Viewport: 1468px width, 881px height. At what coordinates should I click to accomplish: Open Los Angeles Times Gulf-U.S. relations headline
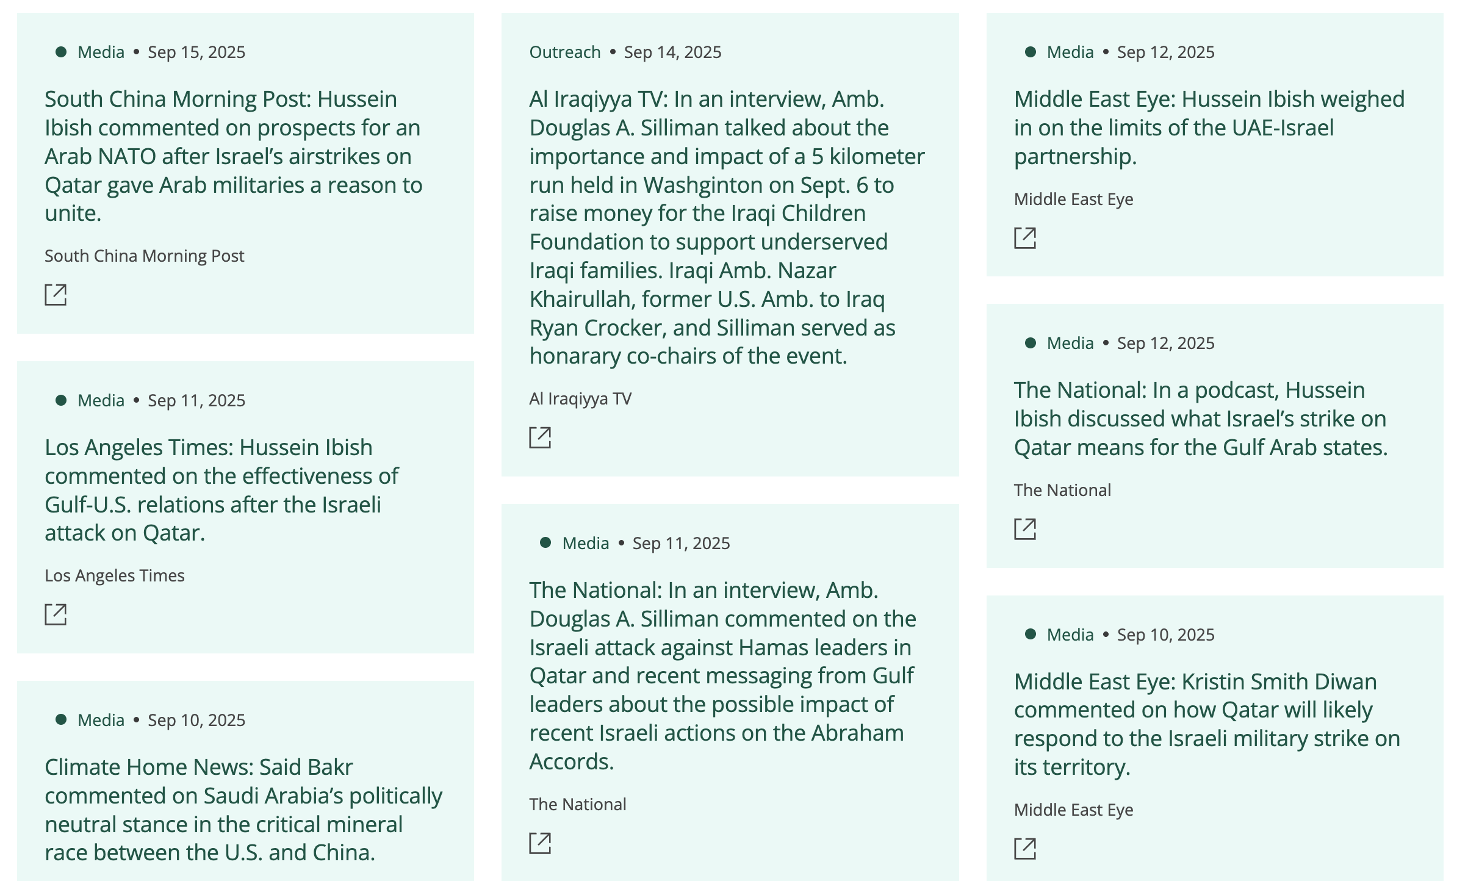[x=221, y=490]
